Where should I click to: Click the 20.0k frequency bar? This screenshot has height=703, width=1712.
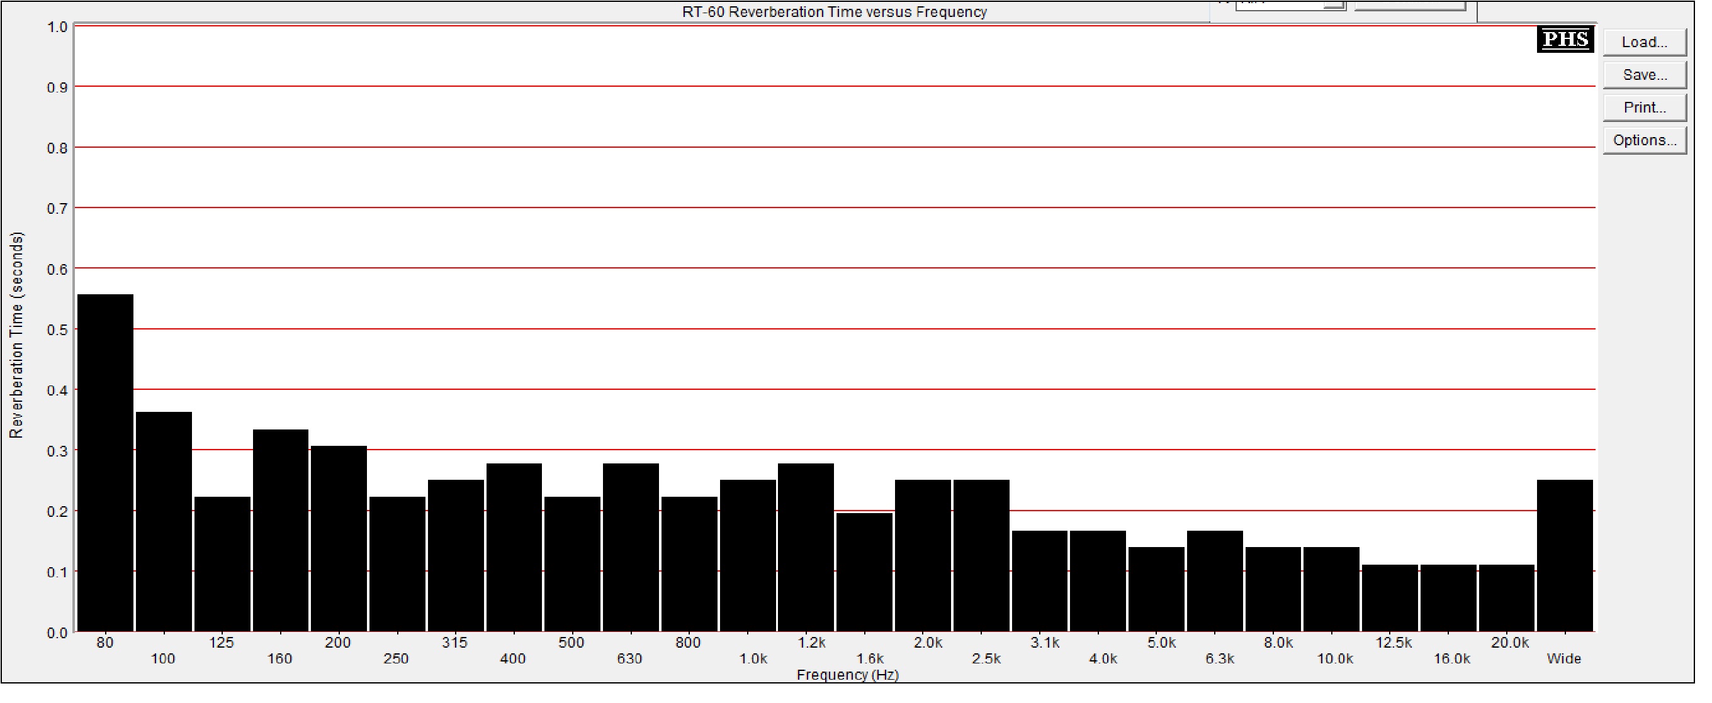pyautogui.click(x=1506, y=597)
